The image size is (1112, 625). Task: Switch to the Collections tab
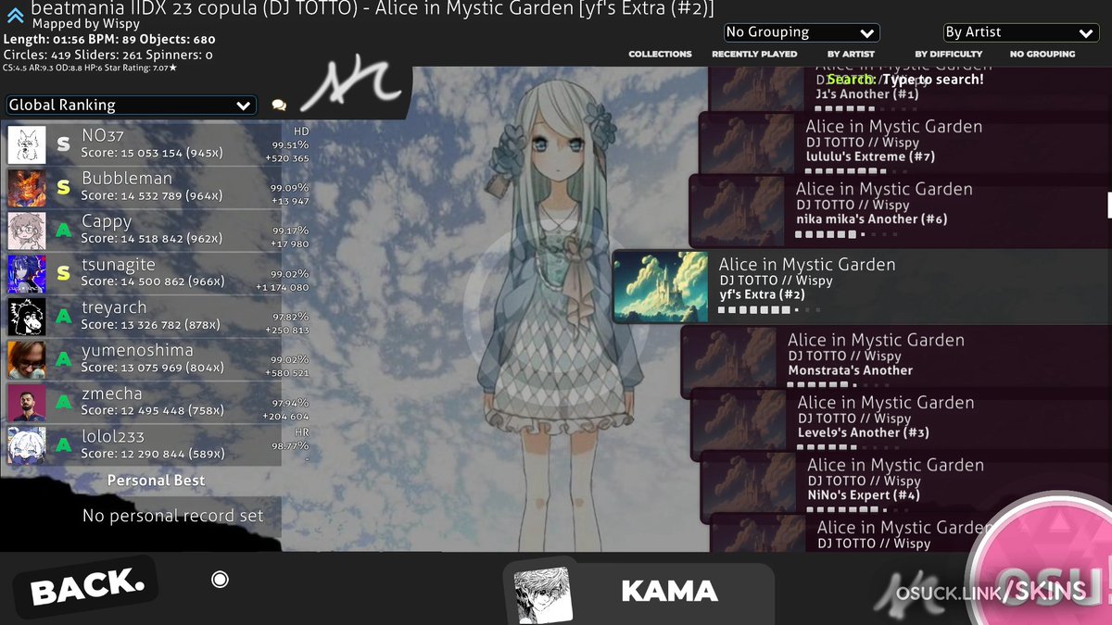tap(660, 55)
